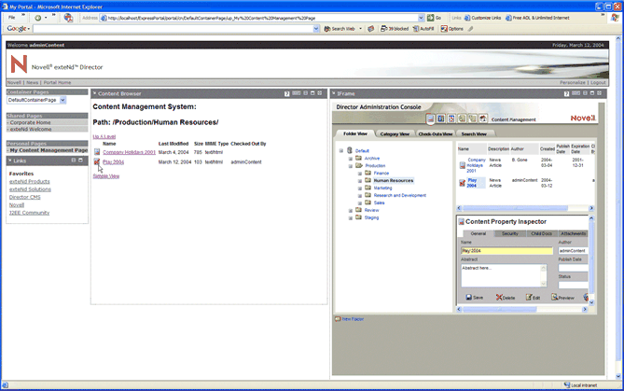Open help for the Content Browser portlet

point(287,93)
